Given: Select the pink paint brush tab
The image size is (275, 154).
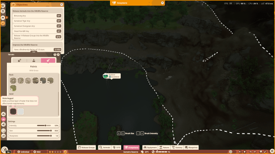Looking at the screenshot, I should [x=48, y=60].
